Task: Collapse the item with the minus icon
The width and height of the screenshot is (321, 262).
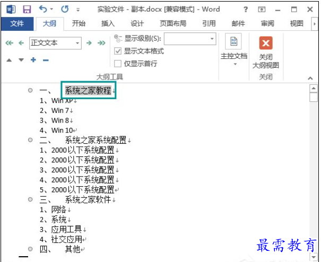Action: click(46, 60)
